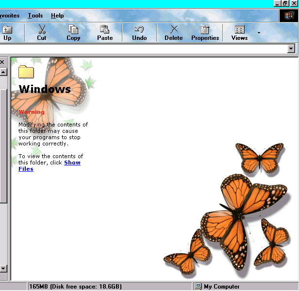This screenshot has height=291, width=299.
Task: Click the red Warning text
Action: (x=32, y=112)
